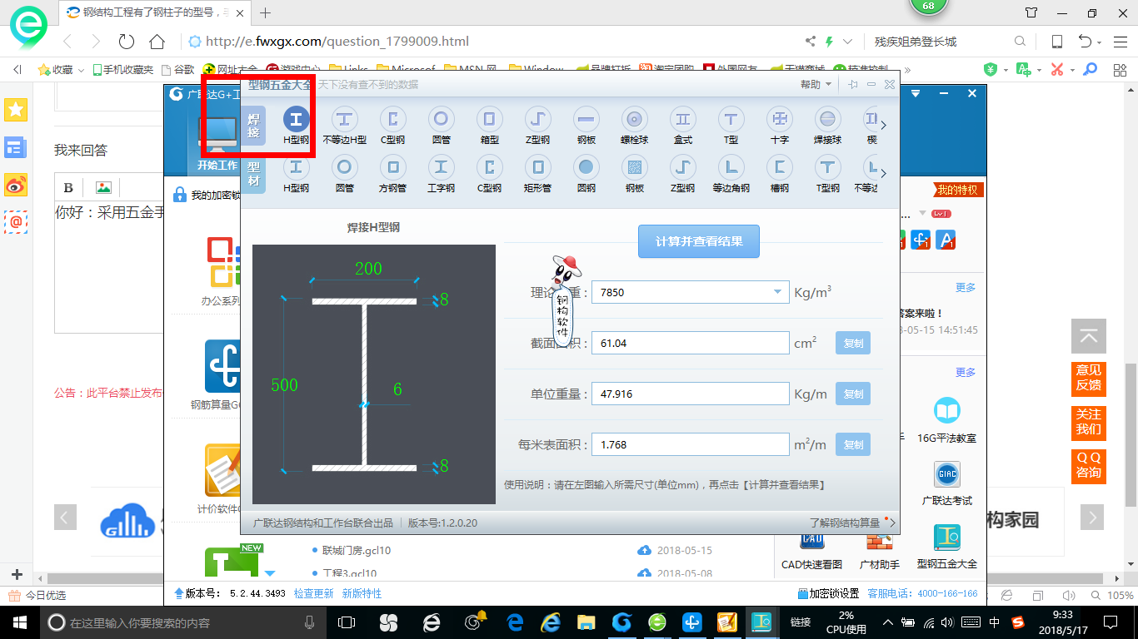Viewport: 1138px width, 639px height.
Task: Switch to the 焊接 category tab
Action: [253, 126]
